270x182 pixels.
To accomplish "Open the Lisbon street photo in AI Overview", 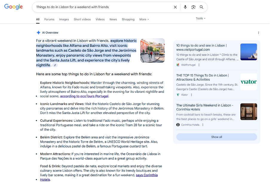I will 153,50.
